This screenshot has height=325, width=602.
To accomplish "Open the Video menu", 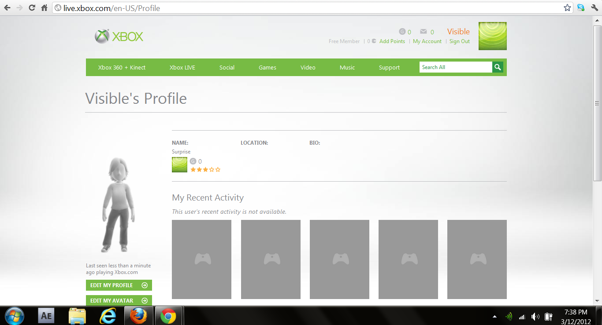I will (x=308, y=67).
